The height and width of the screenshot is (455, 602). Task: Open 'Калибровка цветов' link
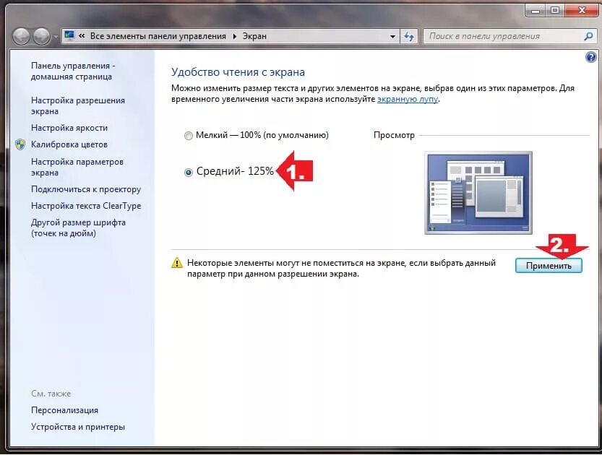(x=69, y=144)
